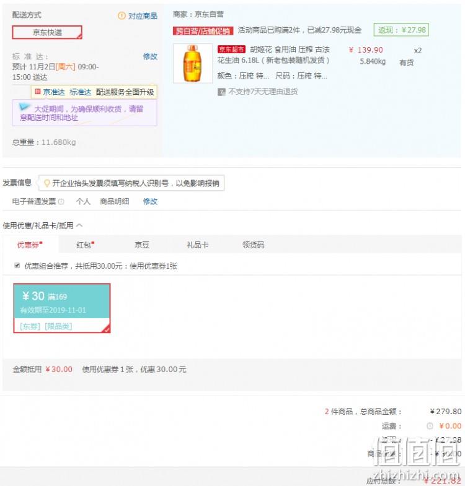The width and height of the screenshot is (465, 486).
Task: Uncheck the 优惠组合推荐 checkbox
Action: 17,266
